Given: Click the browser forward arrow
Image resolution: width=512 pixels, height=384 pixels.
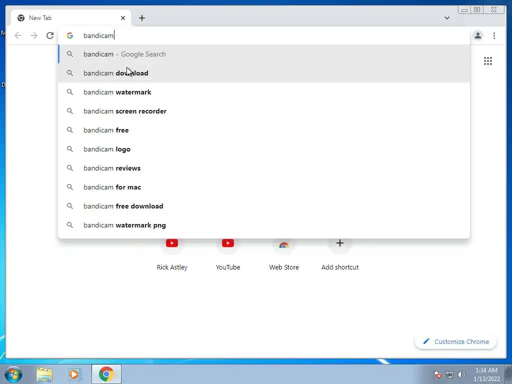Looking at the screenshot, I should (x=34, y=35).
